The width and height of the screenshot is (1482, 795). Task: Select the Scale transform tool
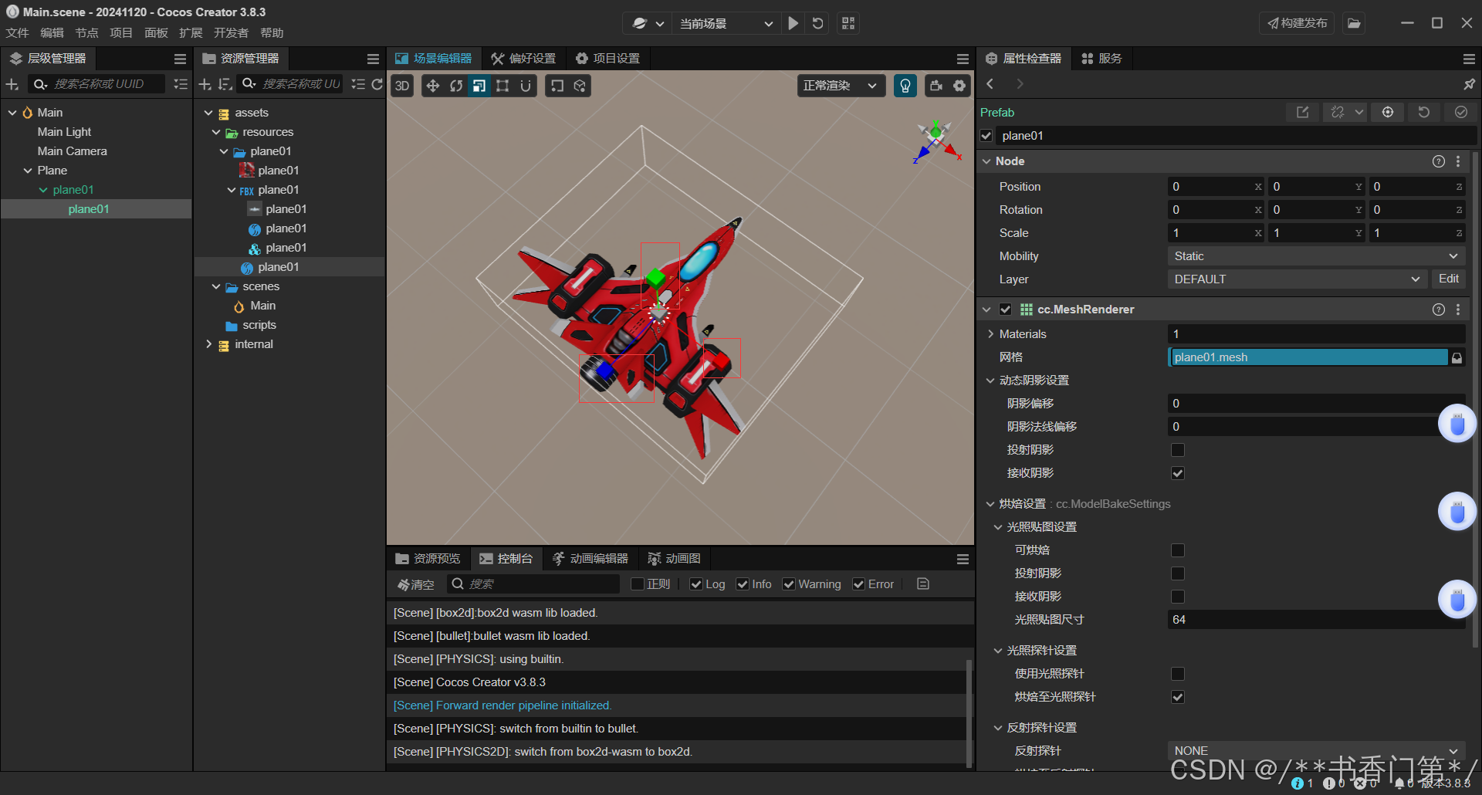click(x=479, y=86)
